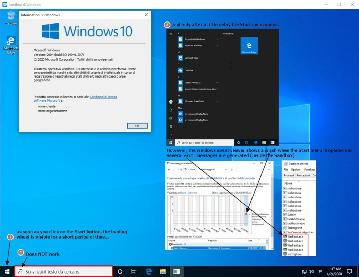The image size is (359, 277).
Task: Click the Cortana circle icon on taskbar
Action: pos(120,271)
